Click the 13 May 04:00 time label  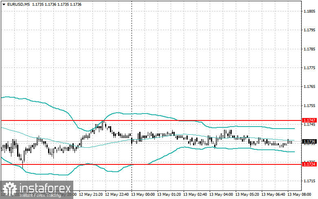pyautogui.click(x=221, y=195)
